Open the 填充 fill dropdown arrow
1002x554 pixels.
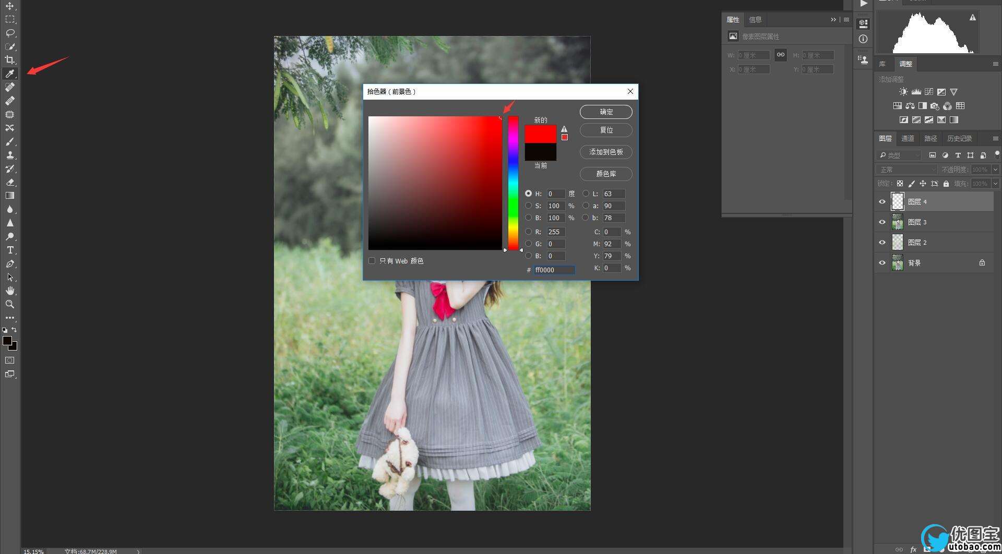(995, 184)
